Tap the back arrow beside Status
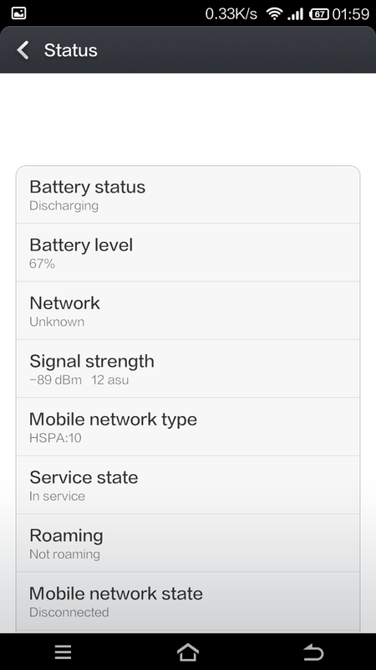Screen dimensions: 376x670 coord(23,50)
